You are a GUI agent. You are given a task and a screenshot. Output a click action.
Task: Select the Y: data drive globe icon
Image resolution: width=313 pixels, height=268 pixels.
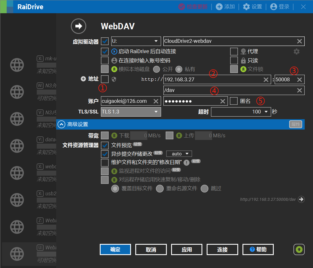point(17,146)
